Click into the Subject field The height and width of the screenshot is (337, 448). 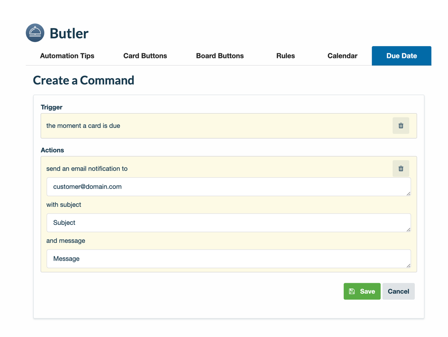(229, 223)
